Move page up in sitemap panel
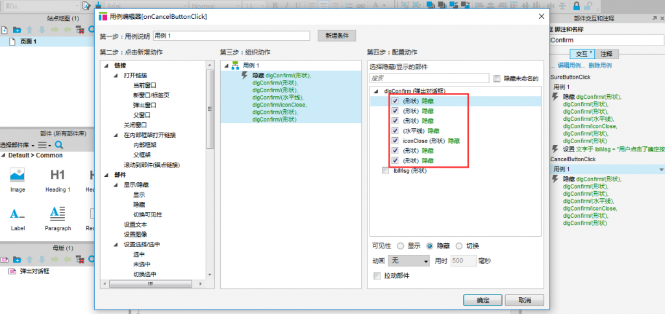This screenshot has width=665, height=314. [x=29, y=30]
